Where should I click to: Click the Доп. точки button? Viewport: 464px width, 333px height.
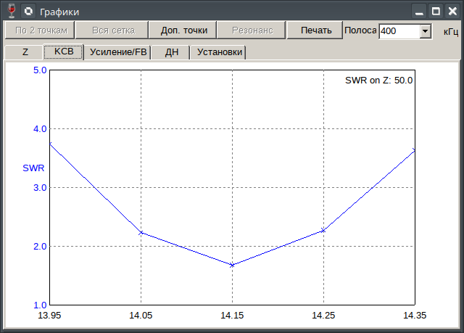[x=183, y=30]
